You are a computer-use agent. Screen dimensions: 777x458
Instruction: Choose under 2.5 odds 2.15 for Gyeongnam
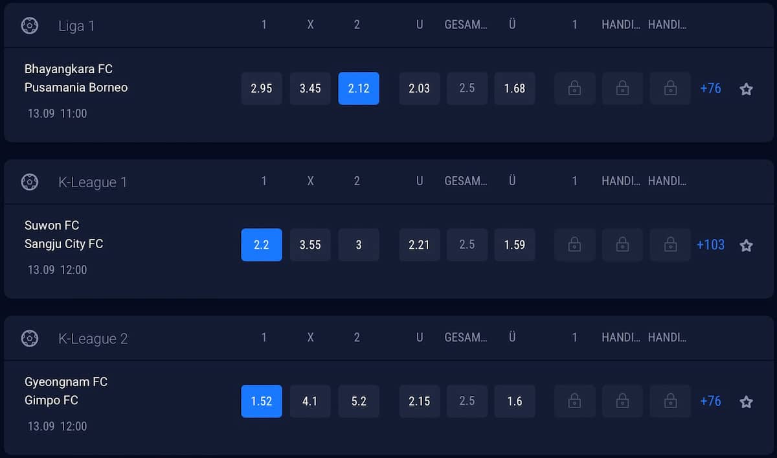pos(420,401)
